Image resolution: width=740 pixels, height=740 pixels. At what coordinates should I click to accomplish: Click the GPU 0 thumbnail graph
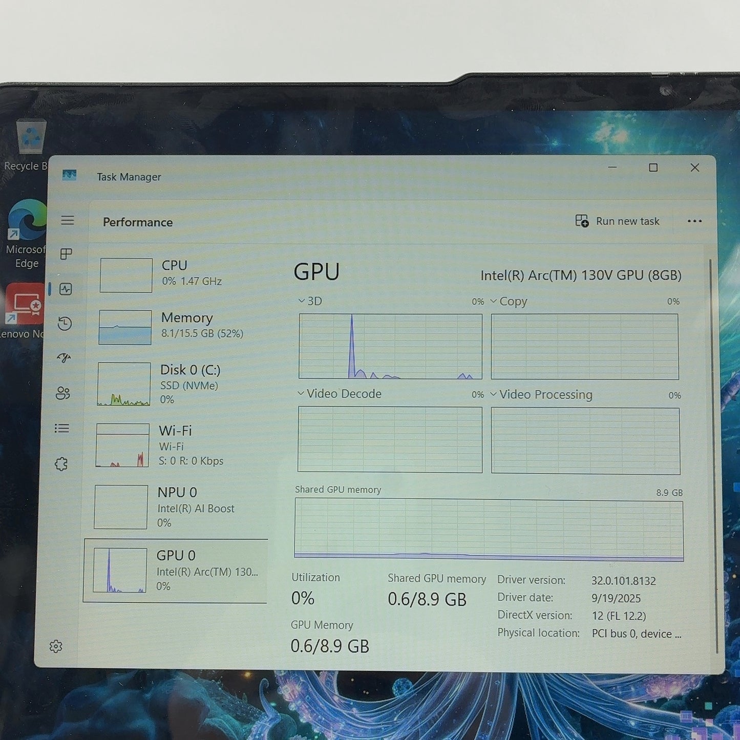pos(120,570)
